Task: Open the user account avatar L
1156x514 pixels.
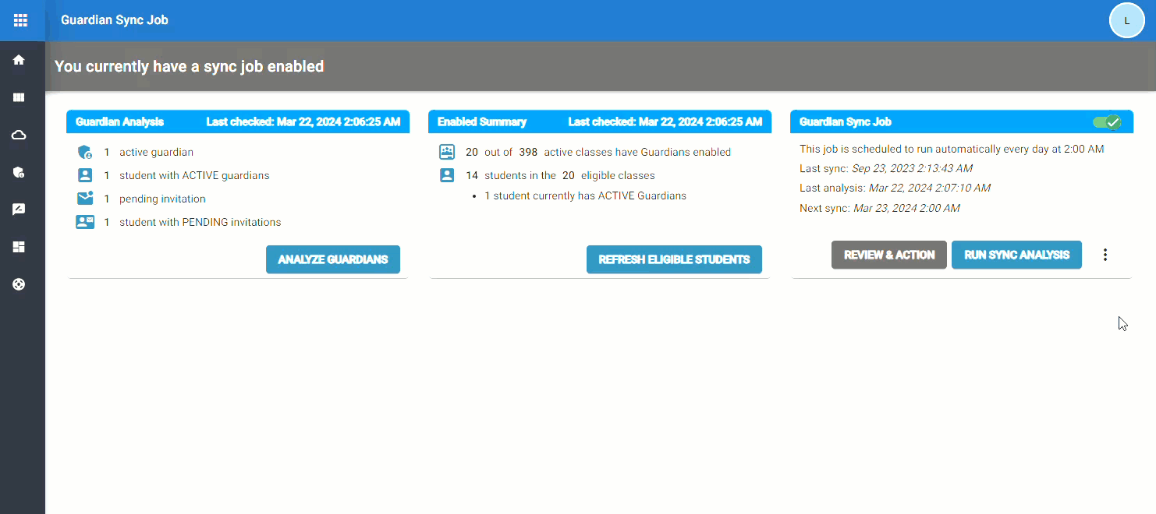Action: pos(1126,20)
